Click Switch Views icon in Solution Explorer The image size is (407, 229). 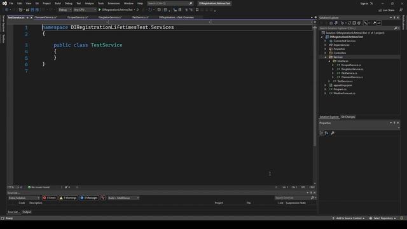coord(336,23)
